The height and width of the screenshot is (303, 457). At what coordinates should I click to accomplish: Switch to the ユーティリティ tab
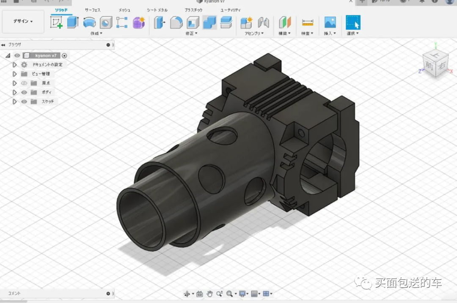point(231,10)
